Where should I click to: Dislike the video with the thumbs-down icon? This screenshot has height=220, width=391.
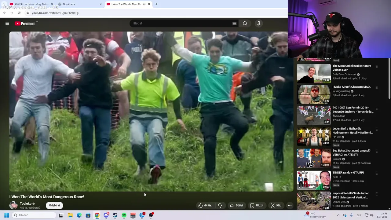point(220,206)
